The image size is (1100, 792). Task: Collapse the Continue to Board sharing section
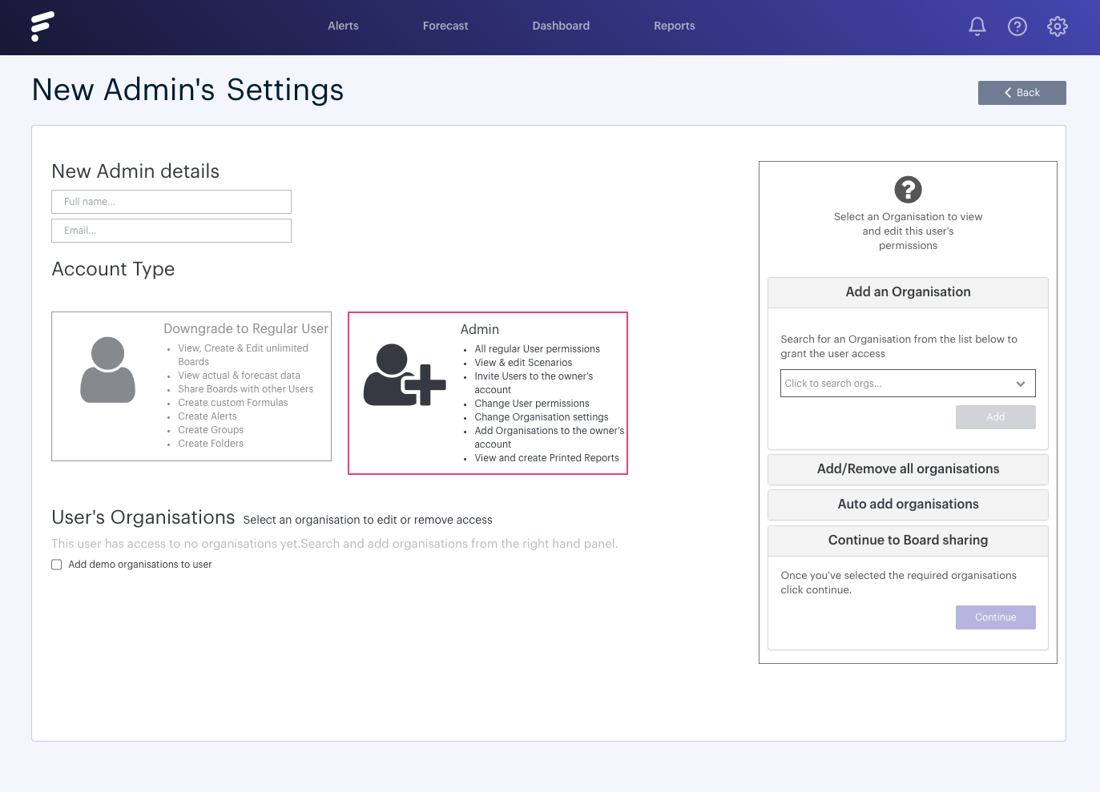point(908,541)
